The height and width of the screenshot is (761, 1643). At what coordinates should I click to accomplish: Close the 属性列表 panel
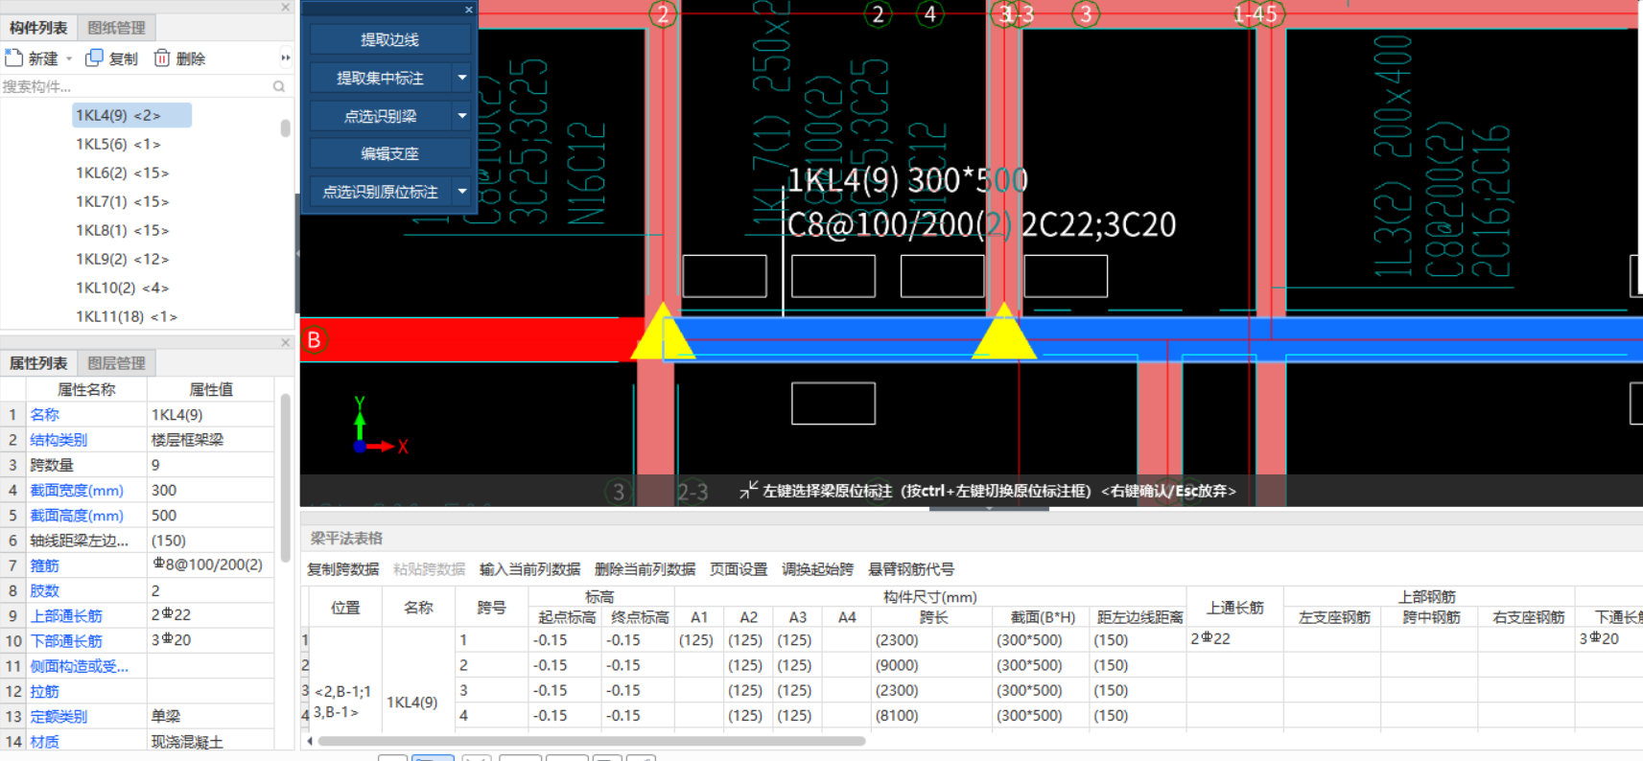[285, 342]
